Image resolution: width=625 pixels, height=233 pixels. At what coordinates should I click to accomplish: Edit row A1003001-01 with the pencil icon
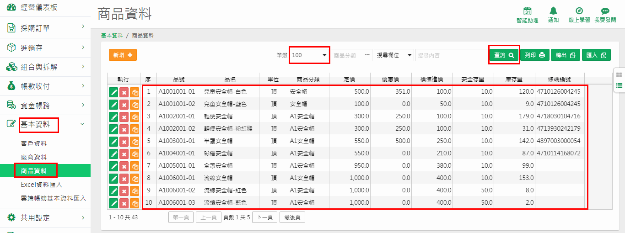point(113,141)
